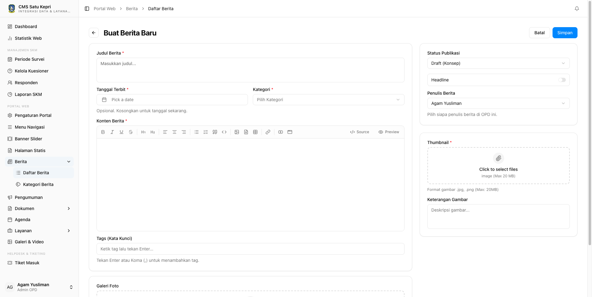The height and width of the screenshot is (297, 592).
Task: Apply underline formatting in editor
Action: pyautogui.click(x=121, y=132)
